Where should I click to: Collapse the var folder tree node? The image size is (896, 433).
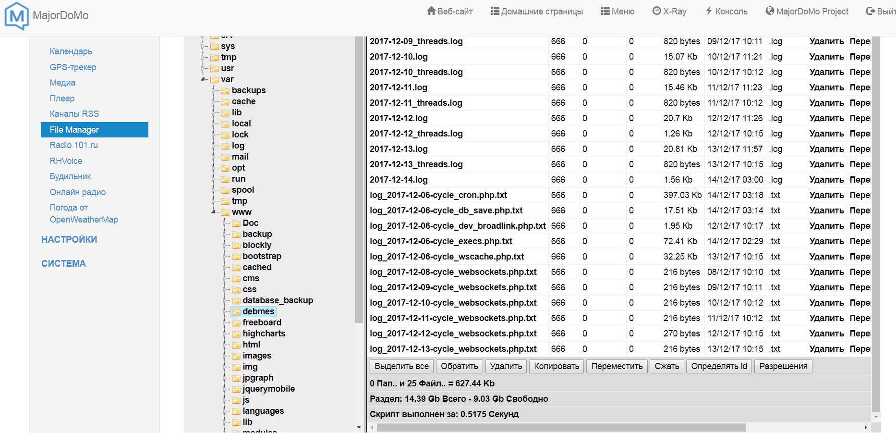203,79
